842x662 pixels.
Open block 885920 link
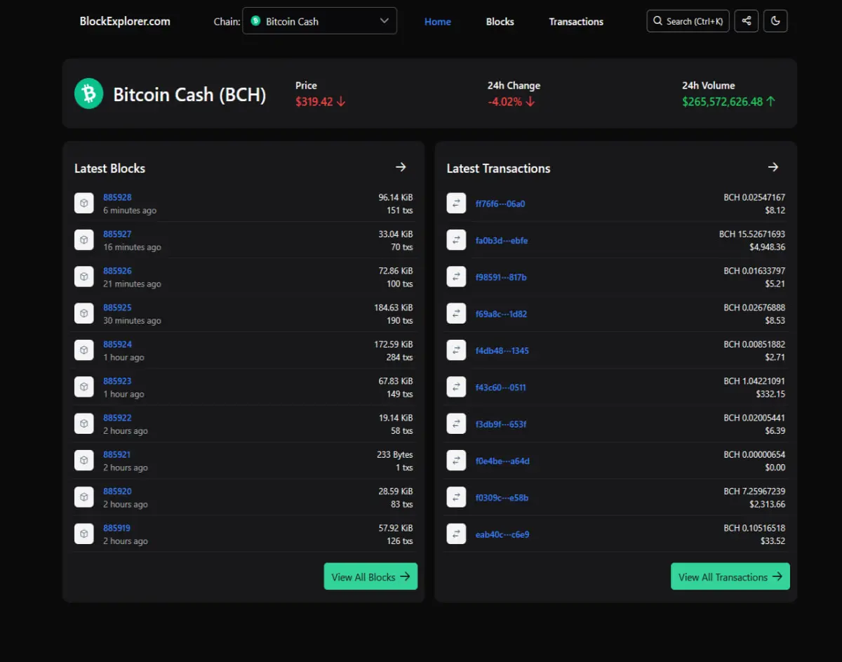click(117, 491)
